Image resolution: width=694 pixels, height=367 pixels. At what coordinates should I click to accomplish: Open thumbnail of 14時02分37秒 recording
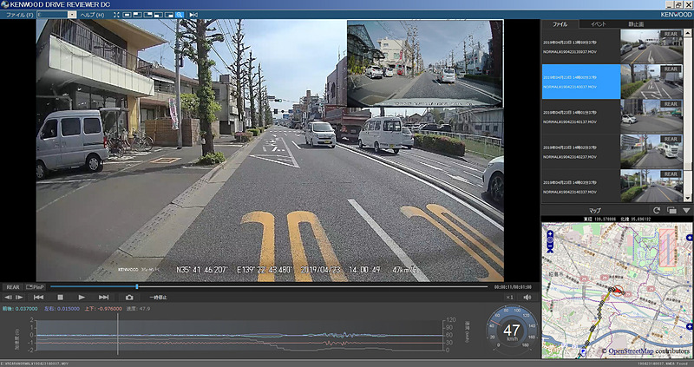coord(651,152)
